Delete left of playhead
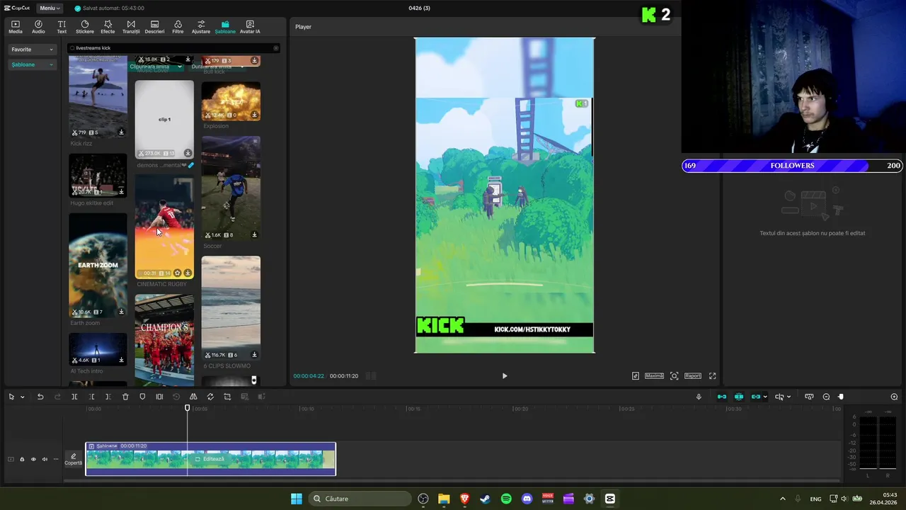906x510 pixels. tap(91, 397)
